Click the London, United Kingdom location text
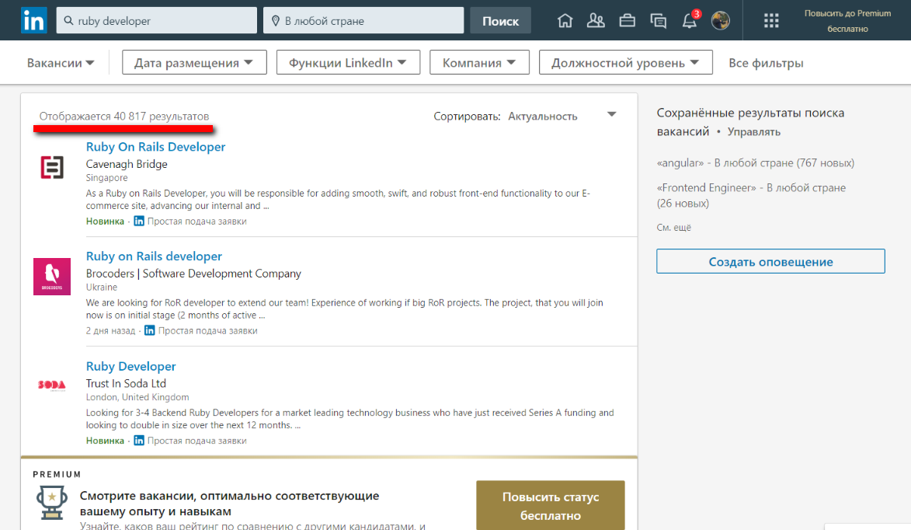Image resolution: width=911 pixels, height=530 pixels. coord(137,398)
